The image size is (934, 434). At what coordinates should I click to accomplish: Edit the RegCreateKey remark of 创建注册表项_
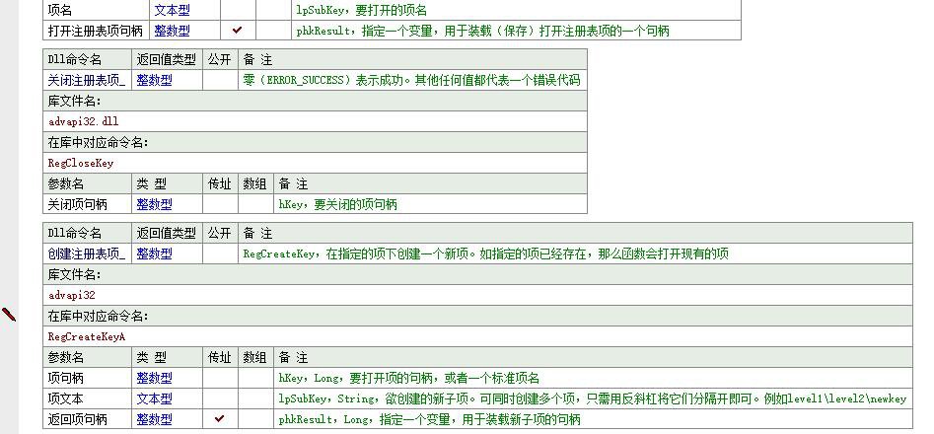(x=485, y=253)
